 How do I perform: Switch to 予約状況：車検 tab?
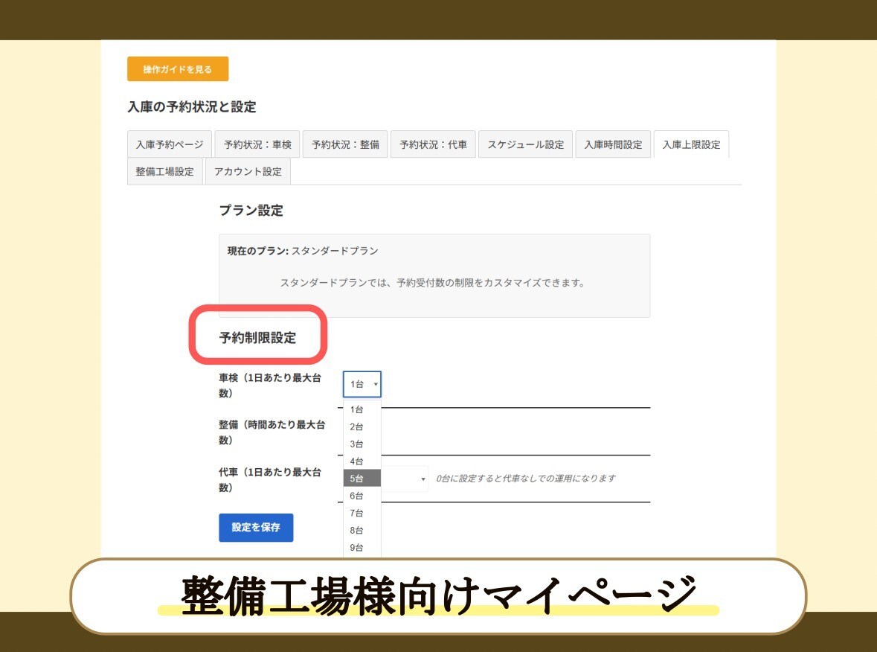coord(257,144)
